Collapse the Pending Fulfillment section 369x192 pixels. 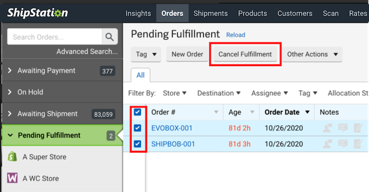10,135
